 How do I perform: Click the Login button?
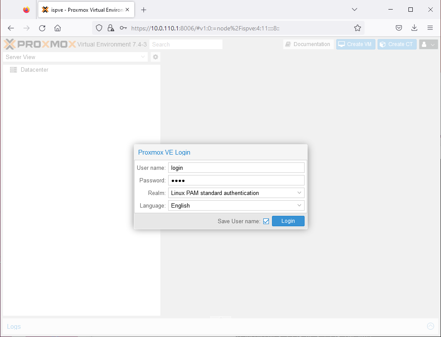click(x=288, y=221)
